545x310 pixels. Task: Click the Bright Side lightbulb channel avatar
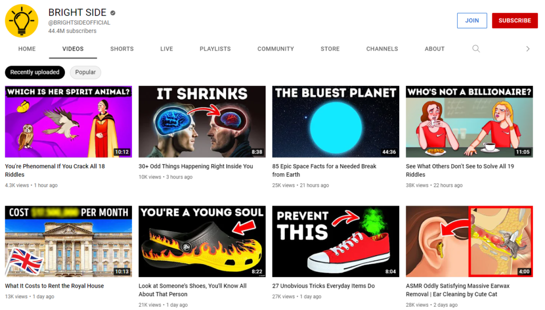coord(22,21)
